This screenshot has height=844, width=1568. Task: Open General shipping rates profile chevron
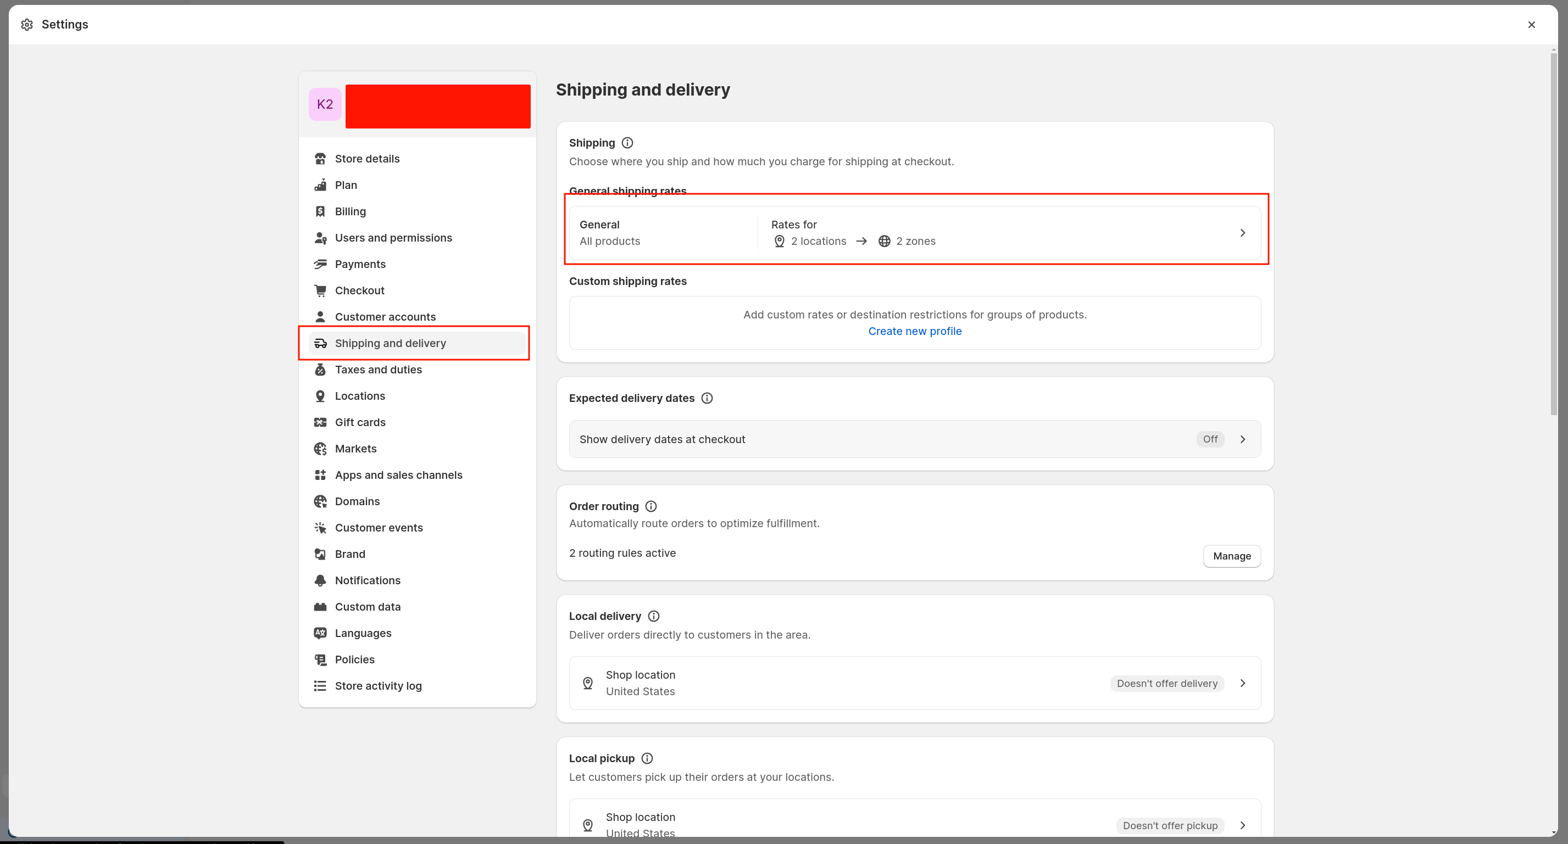[x=1242, y=233]
